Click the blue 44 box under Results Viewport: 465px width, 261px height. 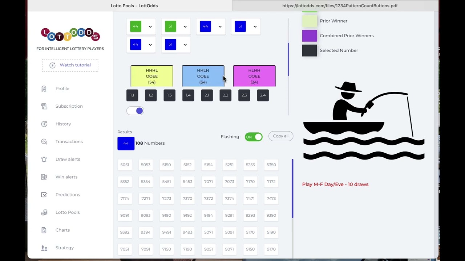[126, 143]
